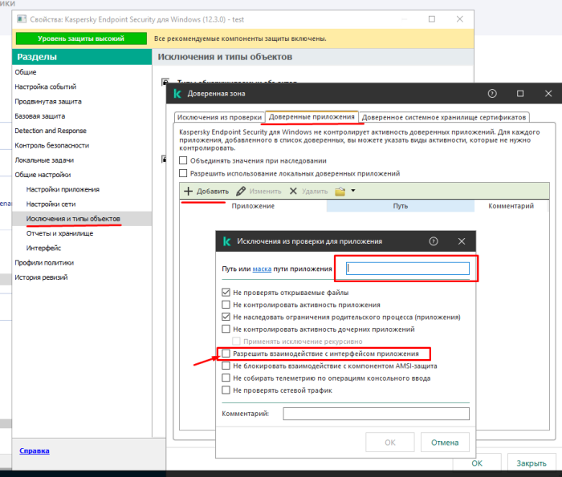Open 'Доверенное системное хранилище сертификатов' tab
This screenshot has width=562, height=477.
tap(444, 117)
